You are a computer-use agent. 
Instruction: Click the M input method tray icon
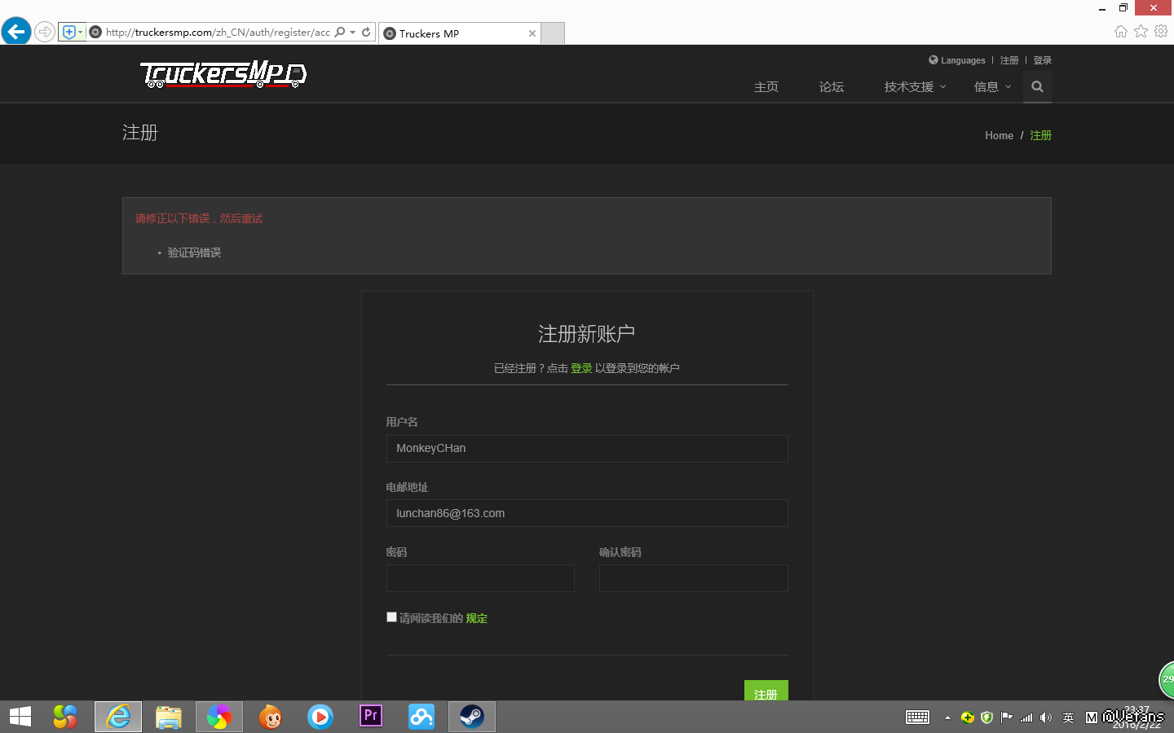click(x=1092, y=718)
